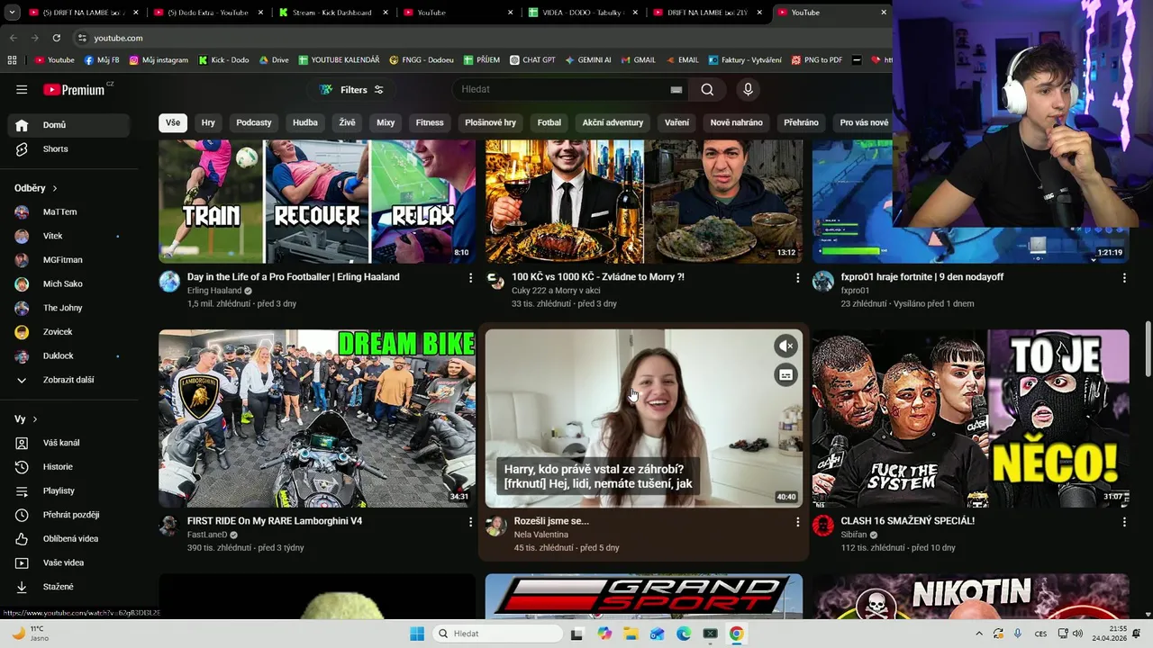Image resolution: width=1153 pixels, height=648 pixels.
Task: Play the CLASH 16 SMAŽENÝ SPECIÁL thumbnail
Action: click(970, 418)
